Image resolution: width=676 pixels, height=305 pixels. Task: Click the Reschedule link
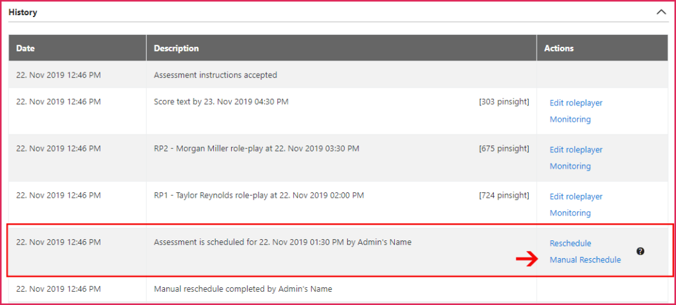[x=570, y=243]
